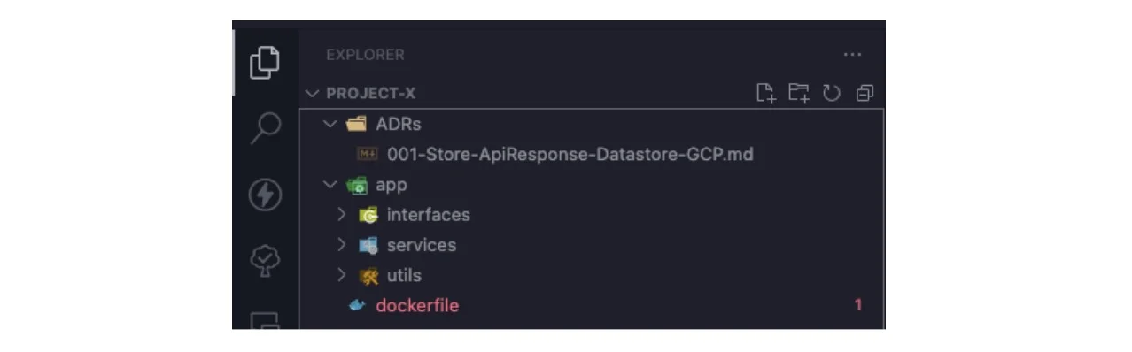The width and height of the screenshot is (1132, 352).
Task: Refresh the Explorer file tree
Action: [x=831, y=93]
